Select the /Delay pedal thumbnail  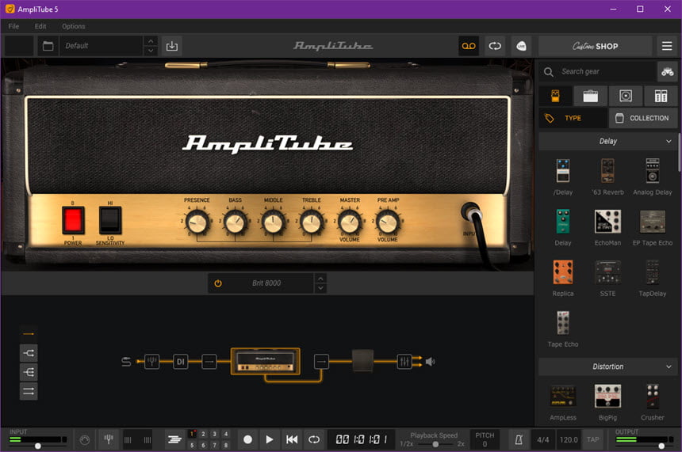click(x=563, y=171)
